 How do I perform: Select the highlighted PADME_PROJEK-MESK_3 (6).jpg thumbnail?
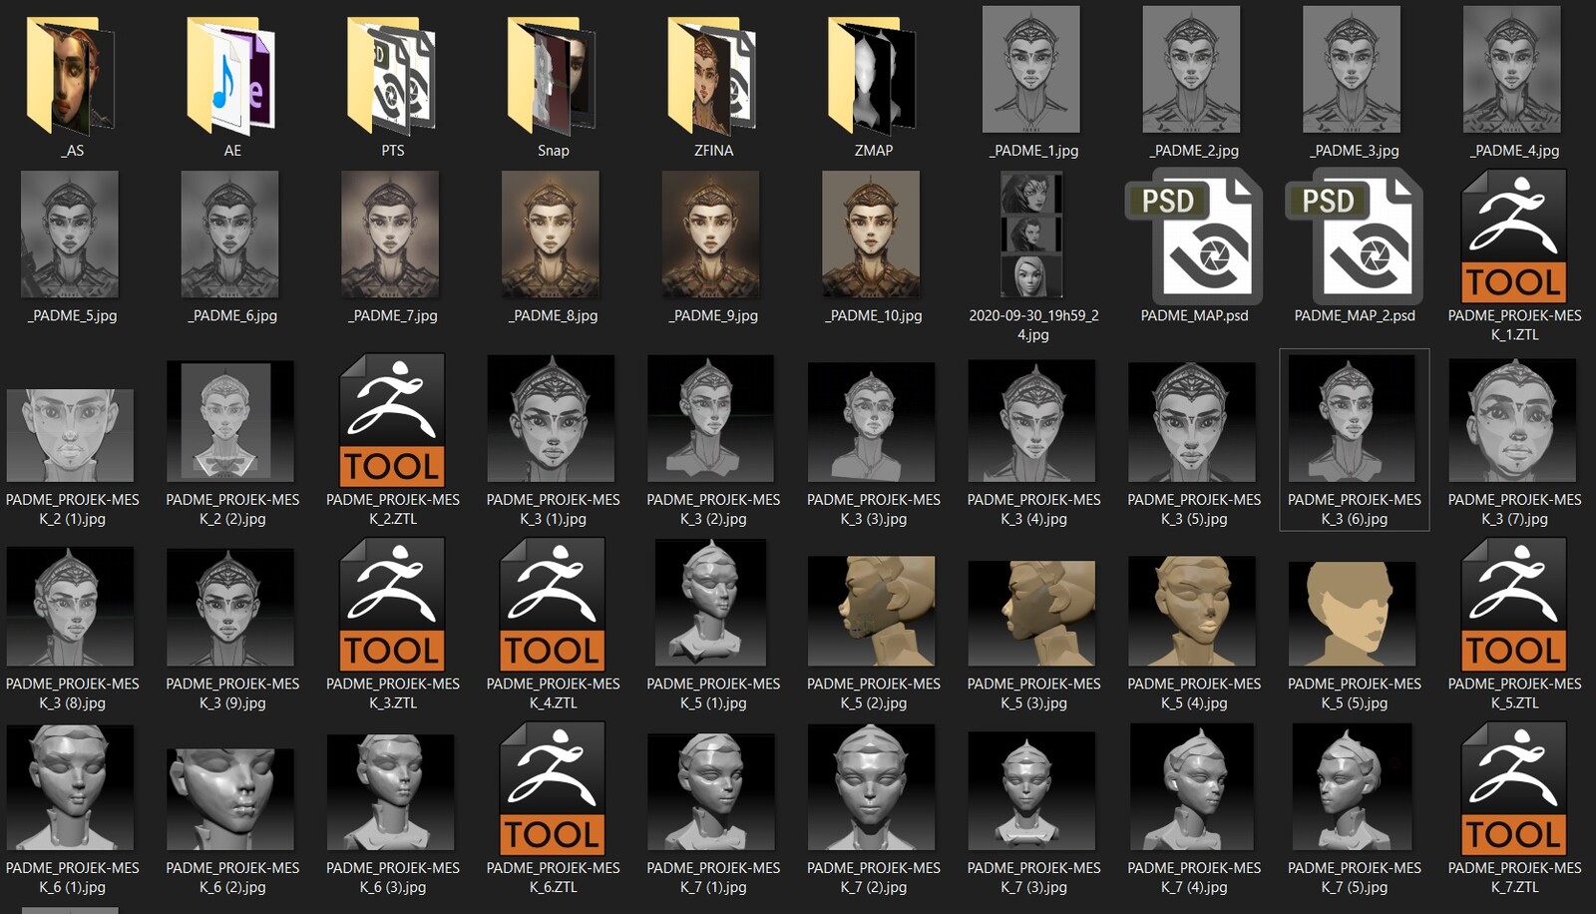pos(1353,419)
